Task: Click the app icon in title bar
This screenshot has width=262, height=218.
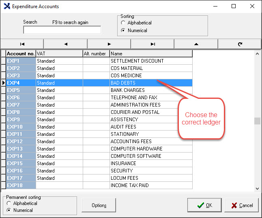Action: 6,7
